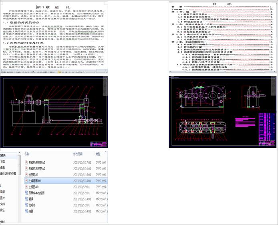Click the scroll-right arrow on Word scrollbar

click(x=106, y=70)
